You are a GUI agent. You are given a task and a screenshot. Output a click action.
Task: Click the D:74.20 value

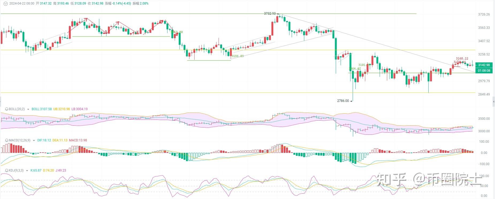(x=48, y=170)
